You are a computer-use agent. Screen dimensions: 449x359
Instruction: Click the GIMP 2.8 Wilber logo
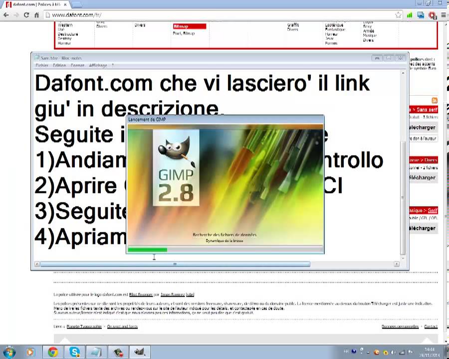pos(176,168)
